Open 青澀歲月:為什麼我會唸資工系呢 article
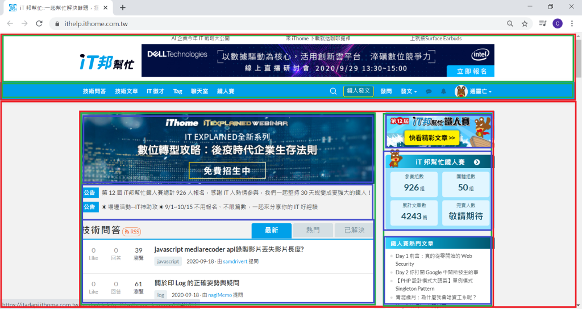Image resolution: width=582 pixels, height=309 pixels. (x=436, y=298)
